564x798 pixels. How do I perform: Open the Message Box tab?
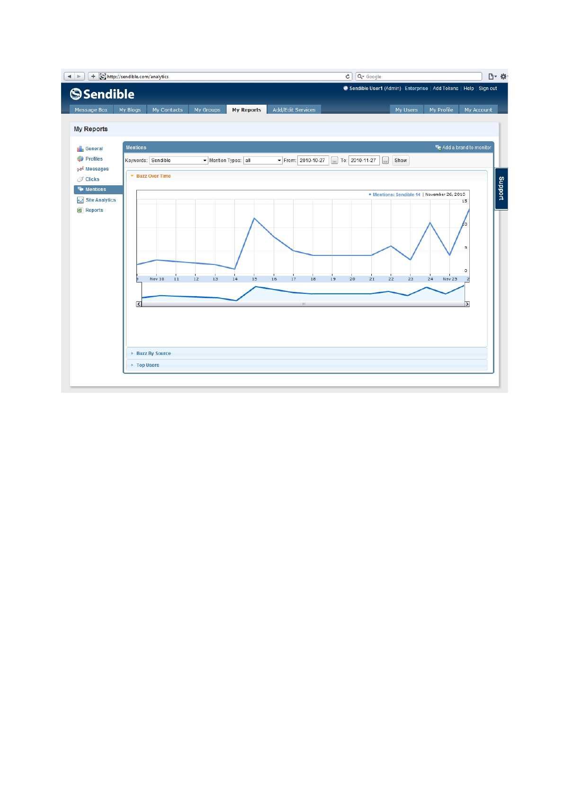click(91, 110)
